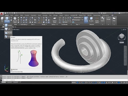Open the AutoCAD application menu logo
The height and width of the screenshot is (96, 128).
[2, 14]
